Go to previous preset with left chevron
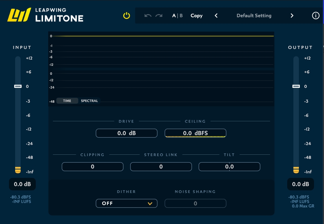 216,16
